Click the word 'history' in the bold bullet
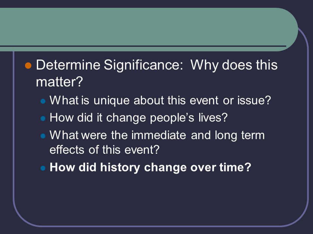Image resolution: width=313 pixels, height=234 pixels. 120,168
